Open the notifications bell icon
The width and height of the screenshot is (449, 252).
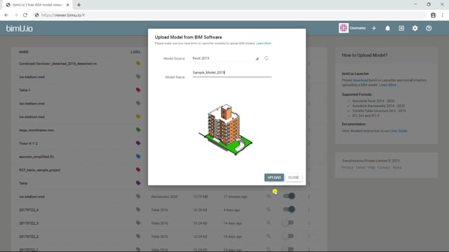(387, 28)
